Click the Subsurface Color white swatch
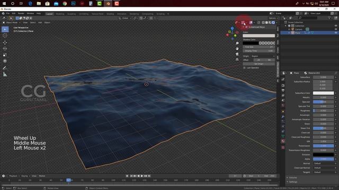The height and width of the screenshot is (190, 339). pos(323,93)
